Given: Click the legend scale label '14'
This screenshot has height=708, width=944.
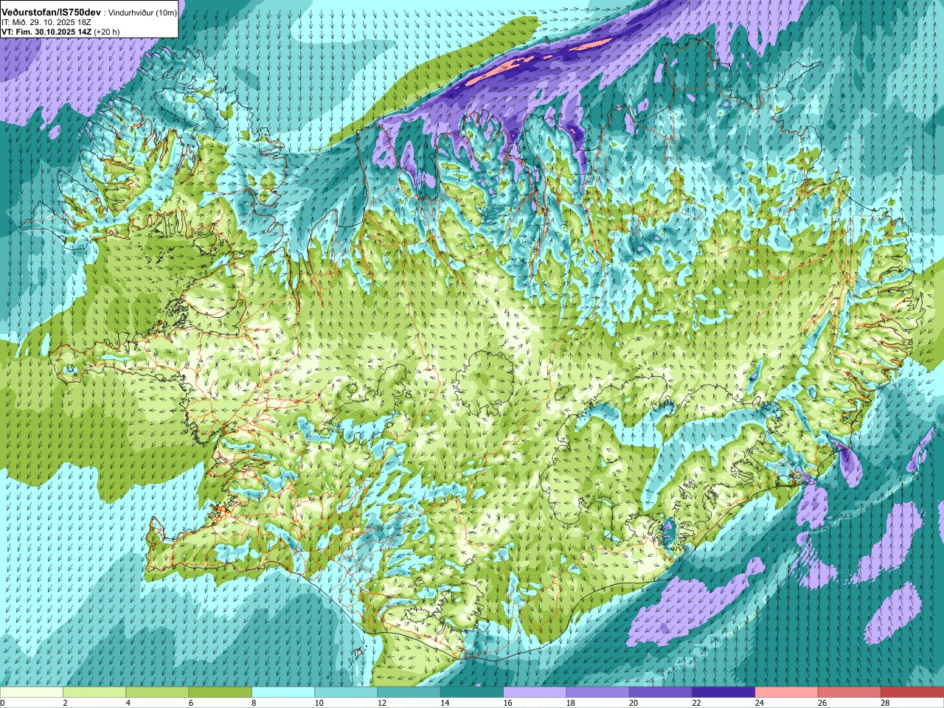Looking at the screenshot, I should 445,703.
